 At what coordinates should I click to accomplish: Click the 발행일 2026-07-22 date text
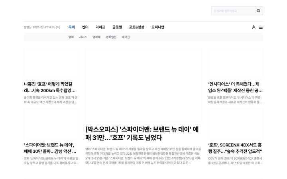point(42,27)
